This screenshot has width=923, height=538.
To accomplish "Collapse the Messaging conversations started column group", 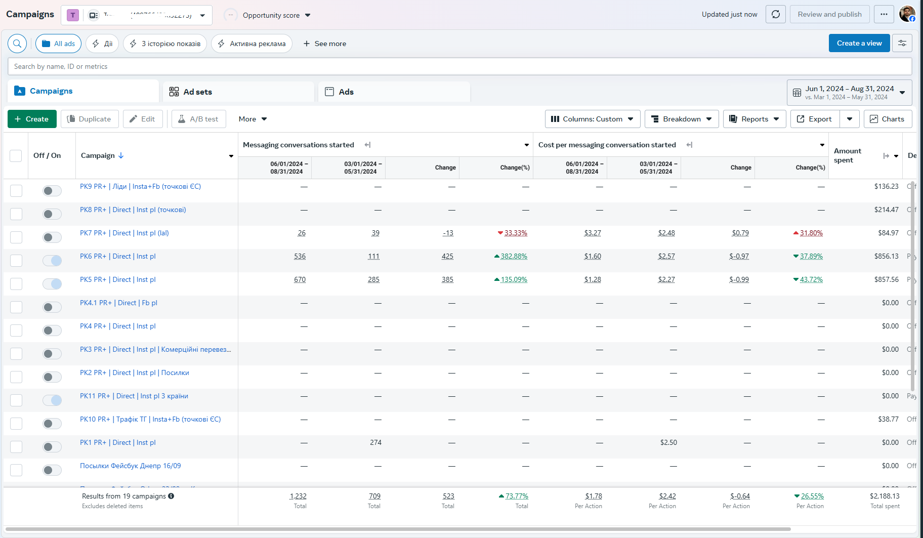I will (x=368, y=145).
